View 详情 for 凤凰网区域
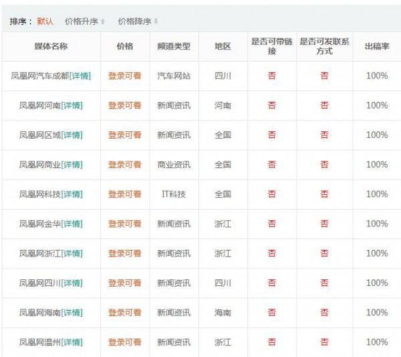 tap(72, 135)
